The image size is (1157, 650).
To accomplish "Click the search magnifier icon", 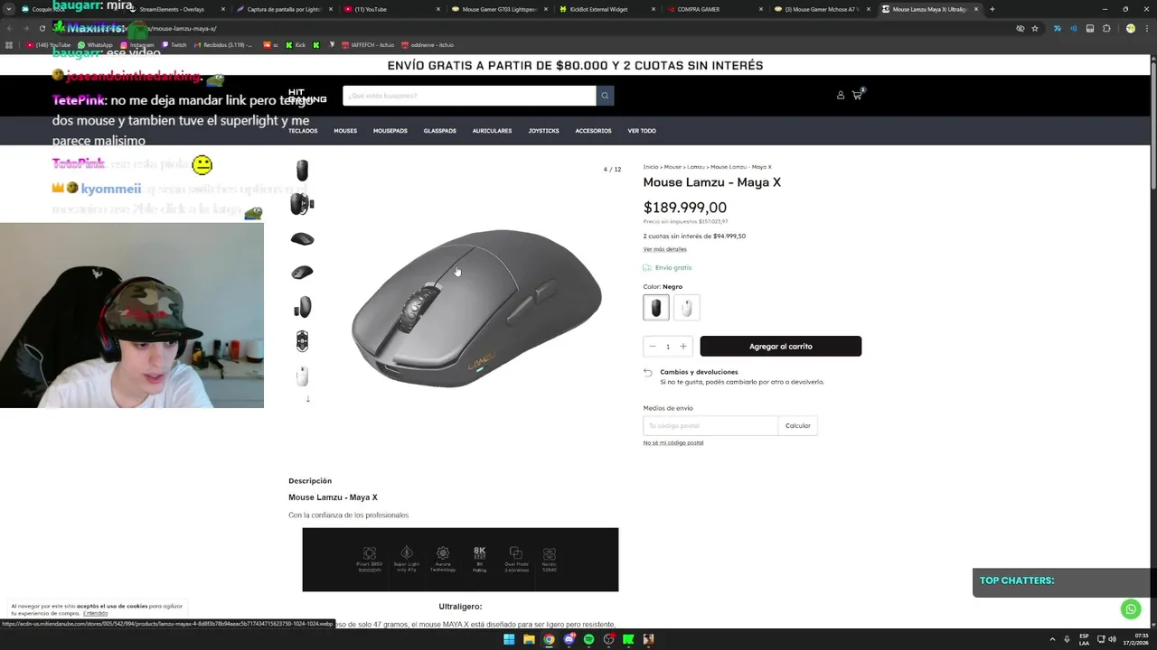I will (605, 96).
